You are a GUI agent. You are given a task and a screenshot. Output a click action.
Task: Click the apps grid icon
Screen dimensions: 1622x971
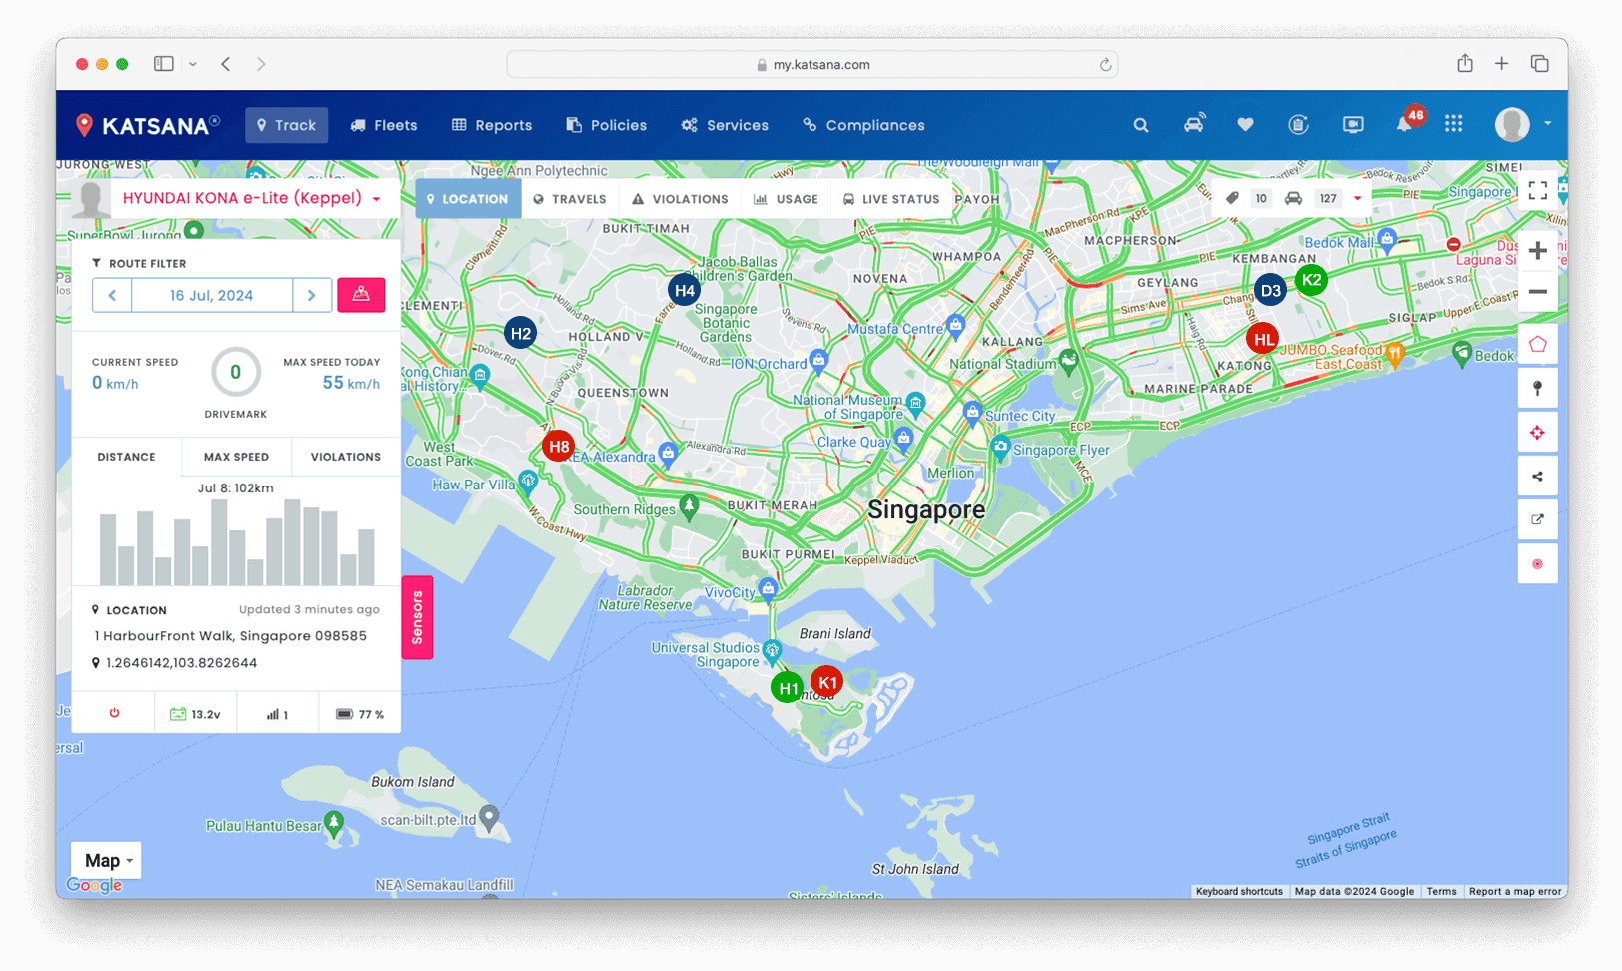(x=1453, y=124)
